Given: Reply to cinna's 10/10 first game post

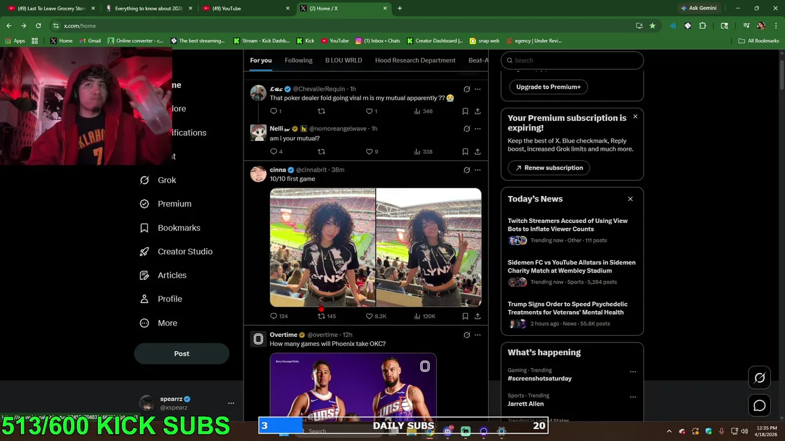Looking at the screenshot, I should [x=274, y=316].
